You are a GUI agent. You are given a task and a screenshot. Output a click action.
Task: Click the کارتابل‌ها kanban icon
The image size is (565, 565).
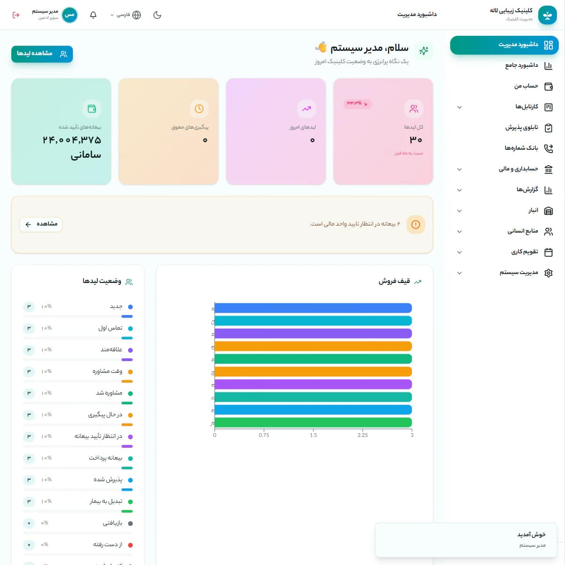click(549, 107)
